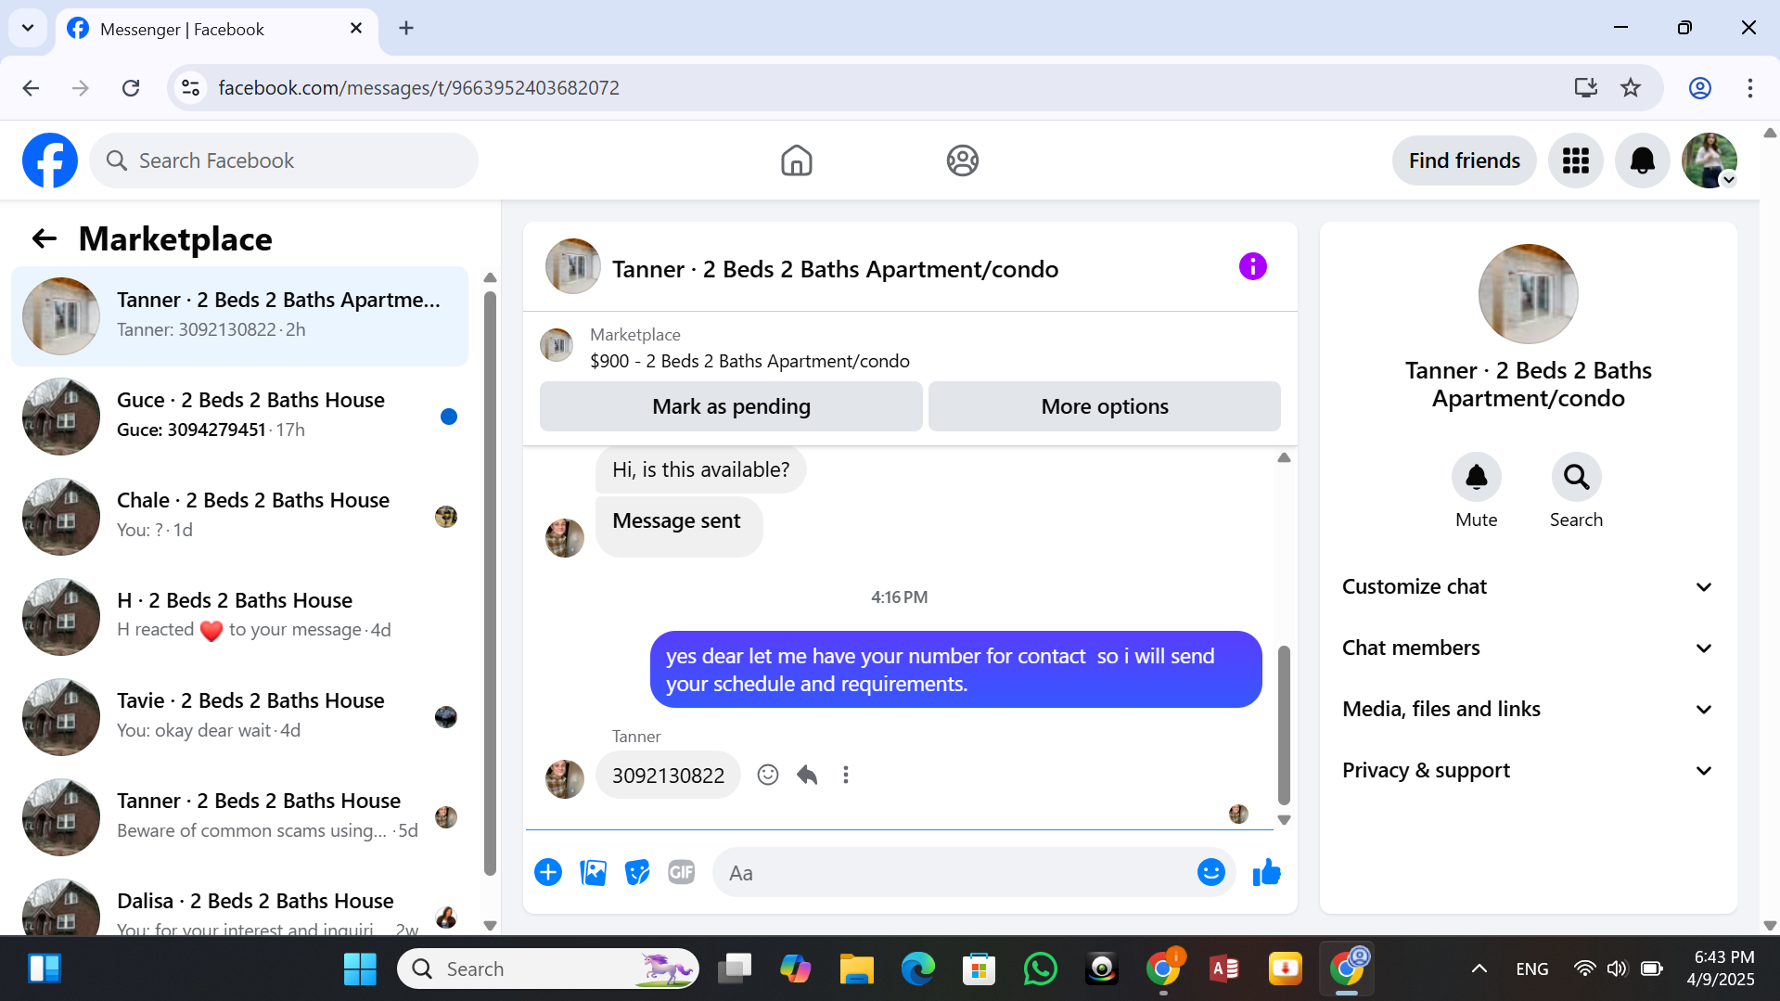Open the tab search dropdown in Chrome
Viewport: 1780px width, 1001px height.
pos(28,28)
